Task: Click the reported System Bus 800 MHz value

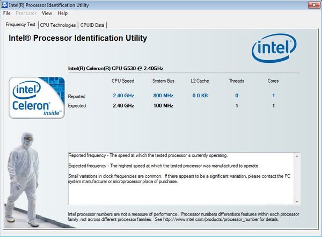Action: (163, 96)
